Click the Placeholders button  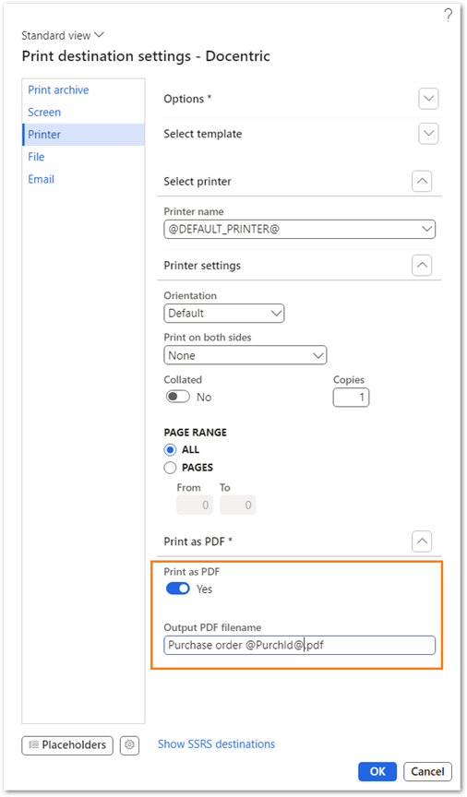tap(67, 745)
